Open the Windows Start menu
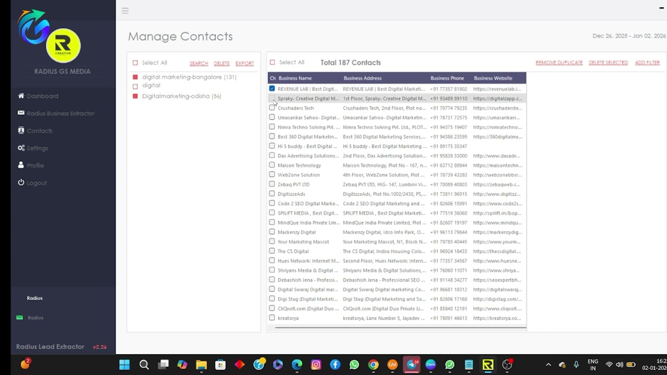This screenshot has height=375, width=667. point(125,365)
